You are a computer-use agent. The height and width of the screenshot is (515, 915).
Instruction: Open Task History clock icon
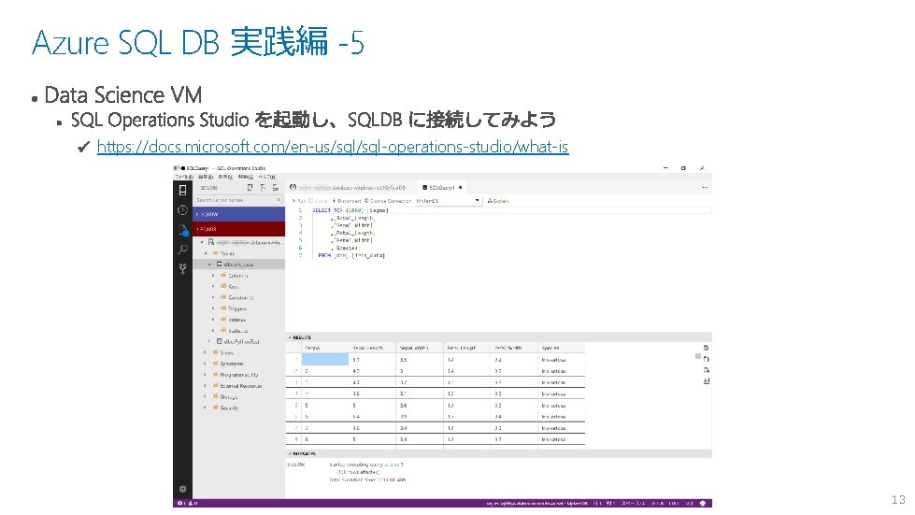(182, 210)
